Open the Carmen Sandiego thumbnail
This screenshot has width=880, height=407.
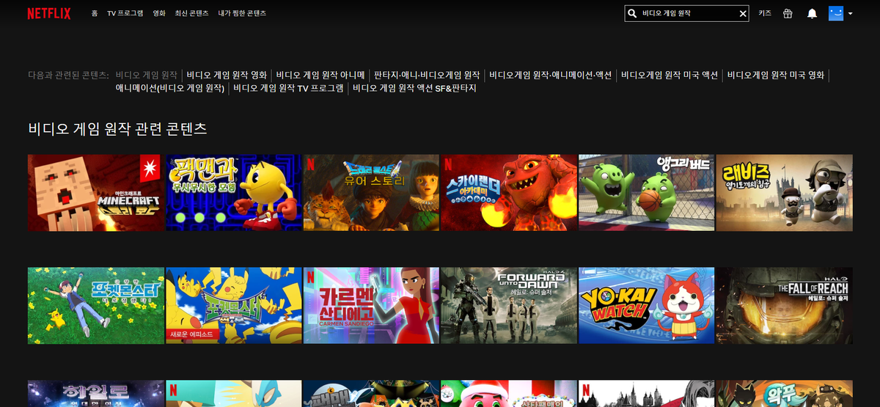370,306
